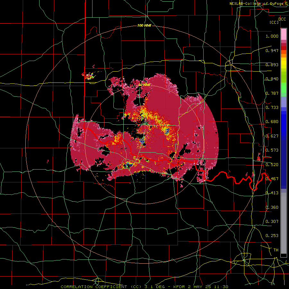Click the 0.787 scale value
289x289 pixels.
pos(272,93)
